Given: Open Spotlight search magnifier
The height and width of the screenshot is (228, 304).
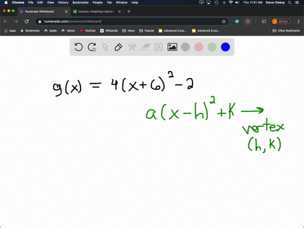Looking at the screenshot, I should 290,3.
